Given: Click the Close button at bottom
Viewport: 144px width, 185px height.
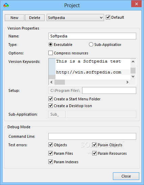Looking at the screenshot, I should click(x=126, y=176).
